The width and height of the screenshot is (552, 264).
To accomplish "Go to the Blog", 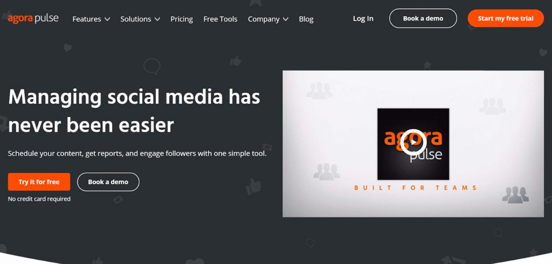I will 306,19.
